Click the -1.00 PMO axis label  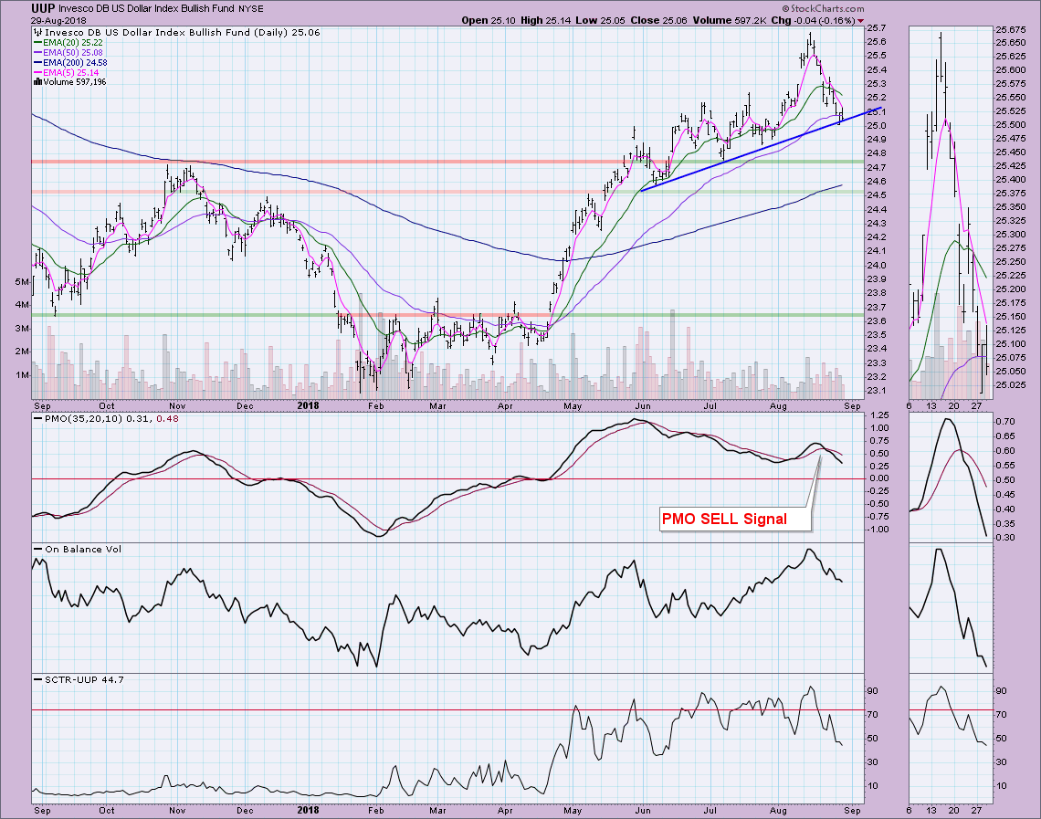point(878,530)
